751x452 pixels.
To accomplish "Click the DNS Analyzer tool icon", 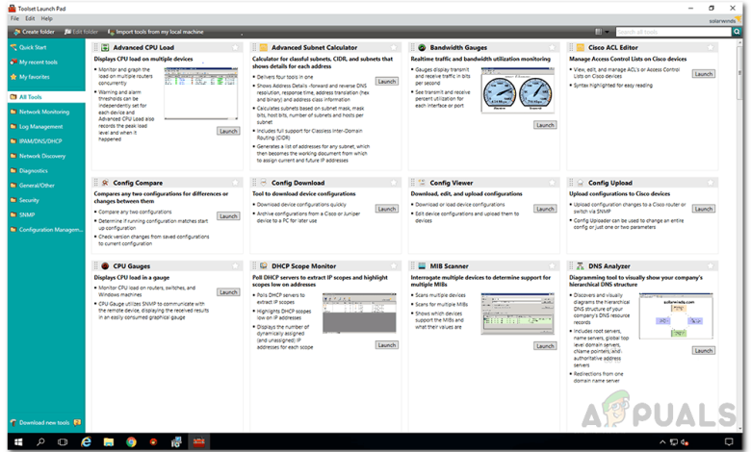I will click(x=581, y=266).
